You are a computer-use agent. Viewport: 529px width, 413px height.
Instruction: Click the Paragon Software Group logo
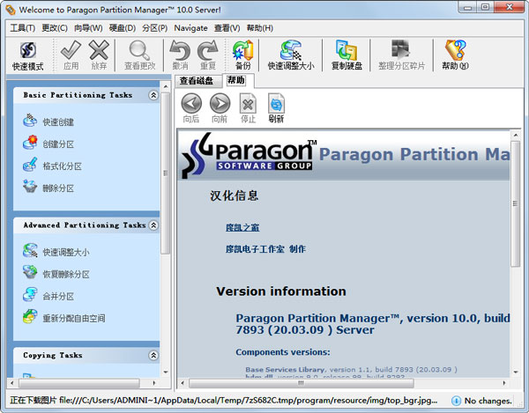point(250,155)
